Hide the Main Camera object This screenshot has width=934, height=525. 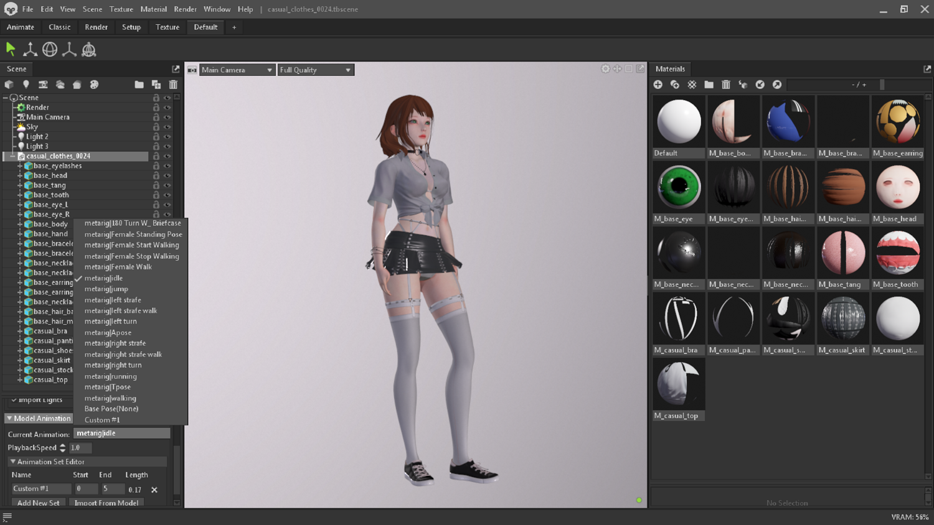(x=167, y=117)
